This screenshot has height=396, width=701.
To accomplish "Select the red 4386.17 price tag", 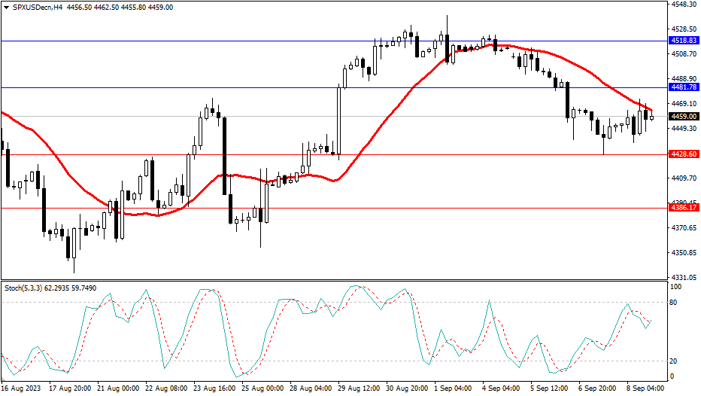I will 684,208.
